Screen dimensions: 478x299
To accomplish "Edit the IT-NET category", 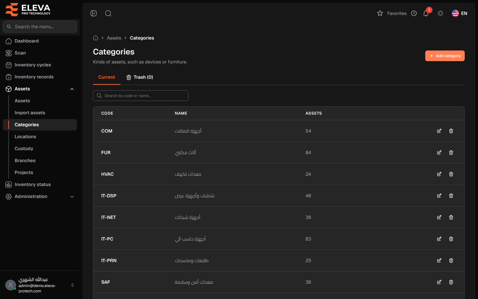I will pyautogui.click(x=439, y=217).
